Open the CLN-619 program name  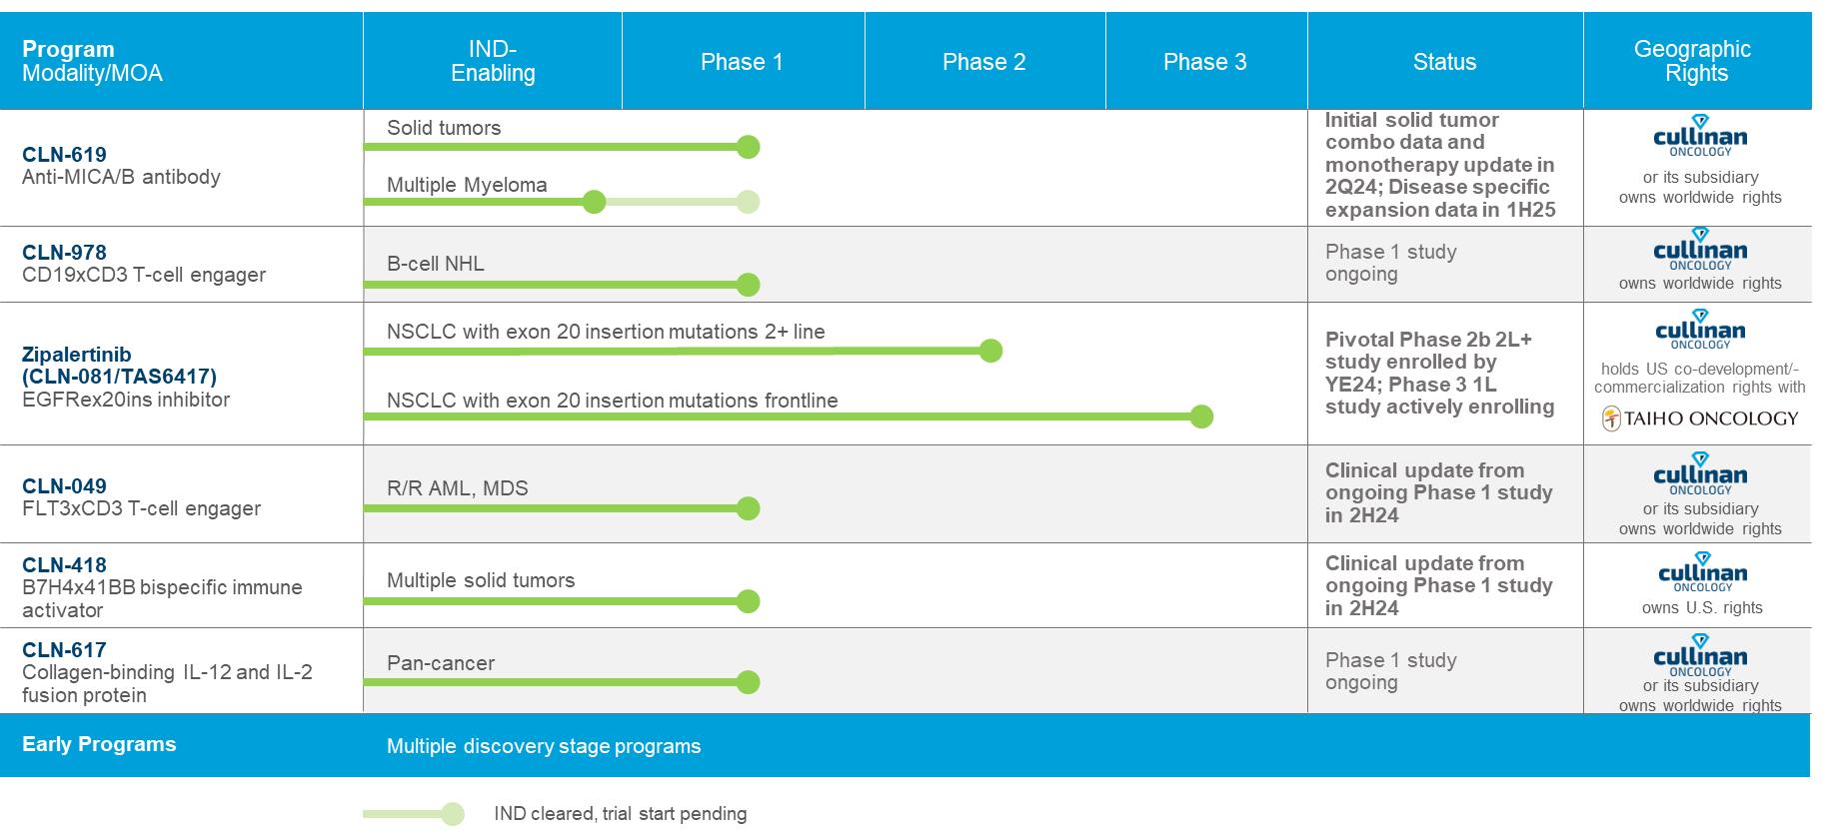[x=64, y=155]
